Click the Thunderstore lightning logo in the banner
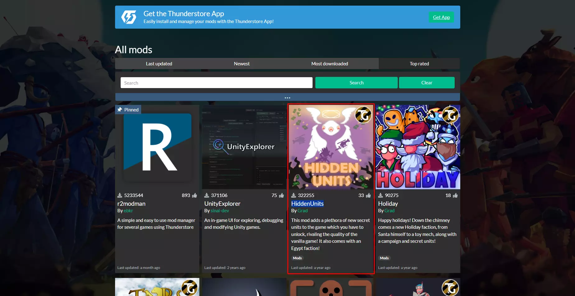 click(129, 17)
